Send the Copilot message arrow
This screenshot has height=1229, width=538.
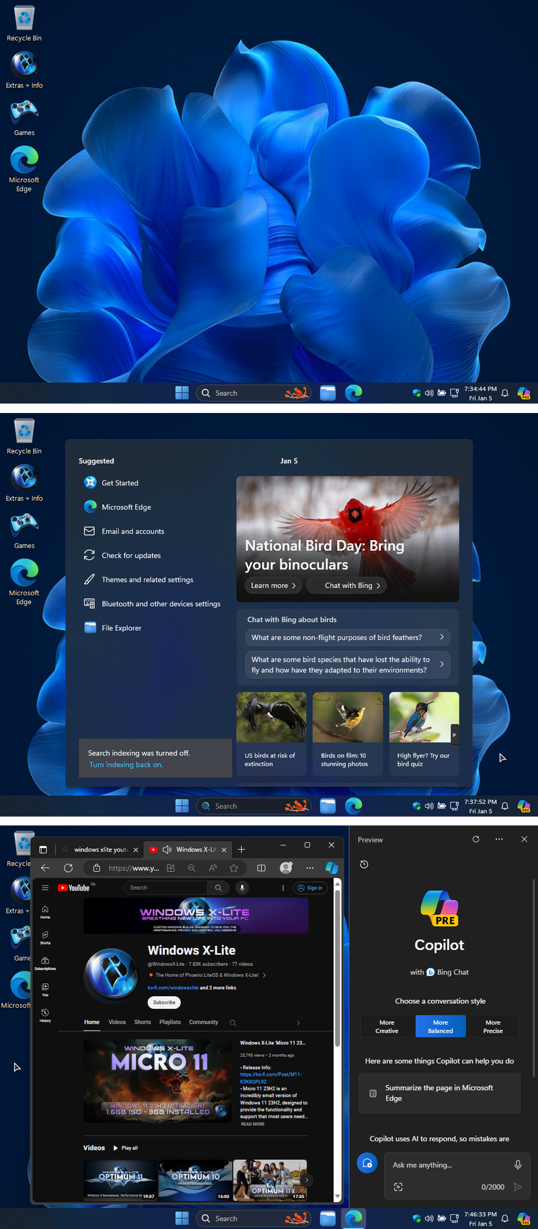pos(518,1187)
